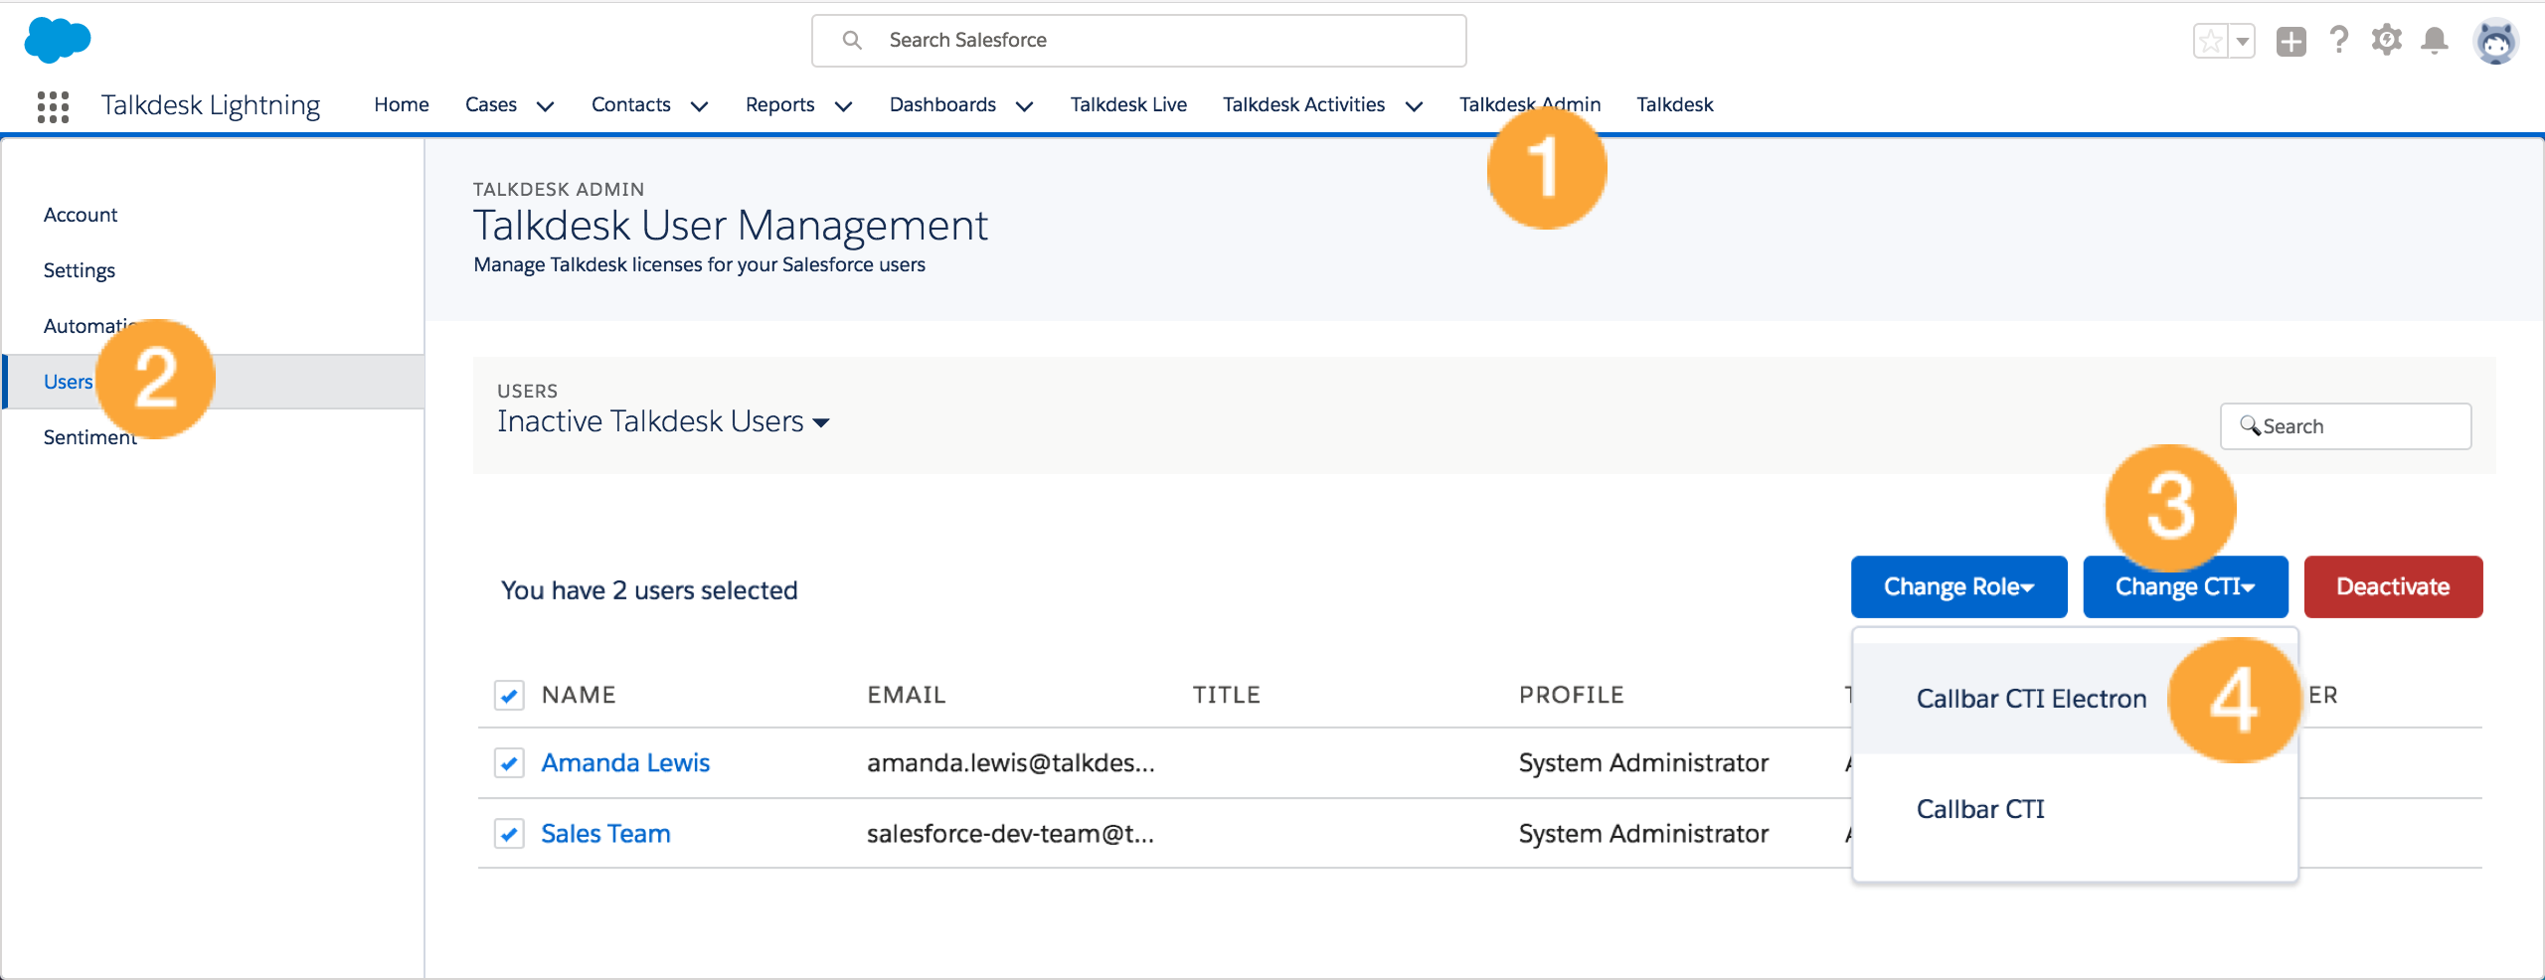This screenshot has height=980, width=2545.
Task: Open the Inactive Talkdesk Users view dropdown
Action: point(663,421)
